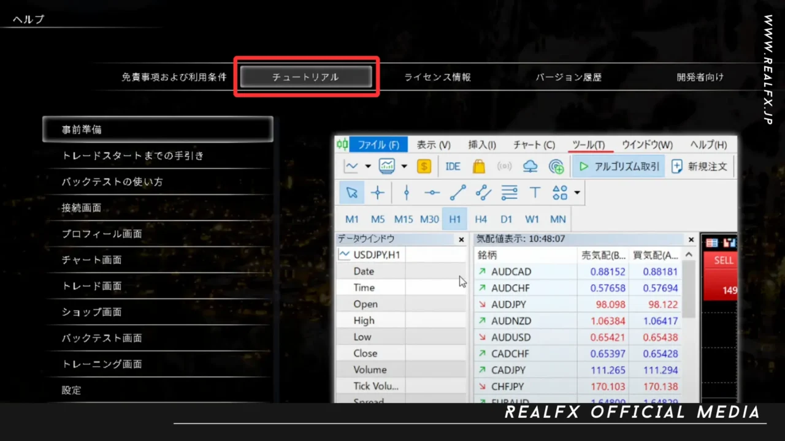Click the Signals broadcast icon
This screenshot has height=441, width=785.
503,166
